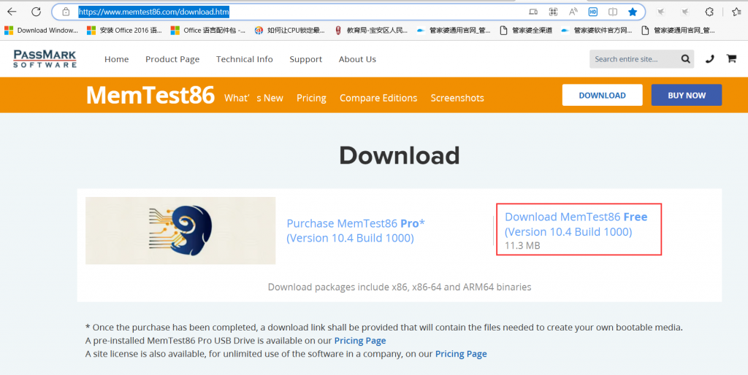Click the MemTest86 banner title
This screenshot has height=375, width=748.
150,95
